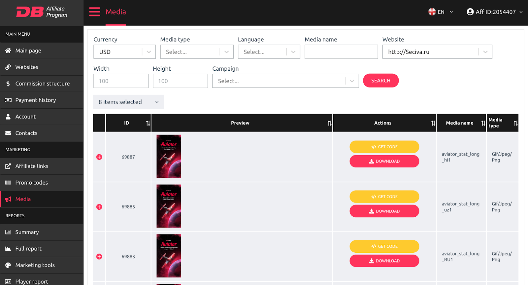Open the EN language switcher

441,12
